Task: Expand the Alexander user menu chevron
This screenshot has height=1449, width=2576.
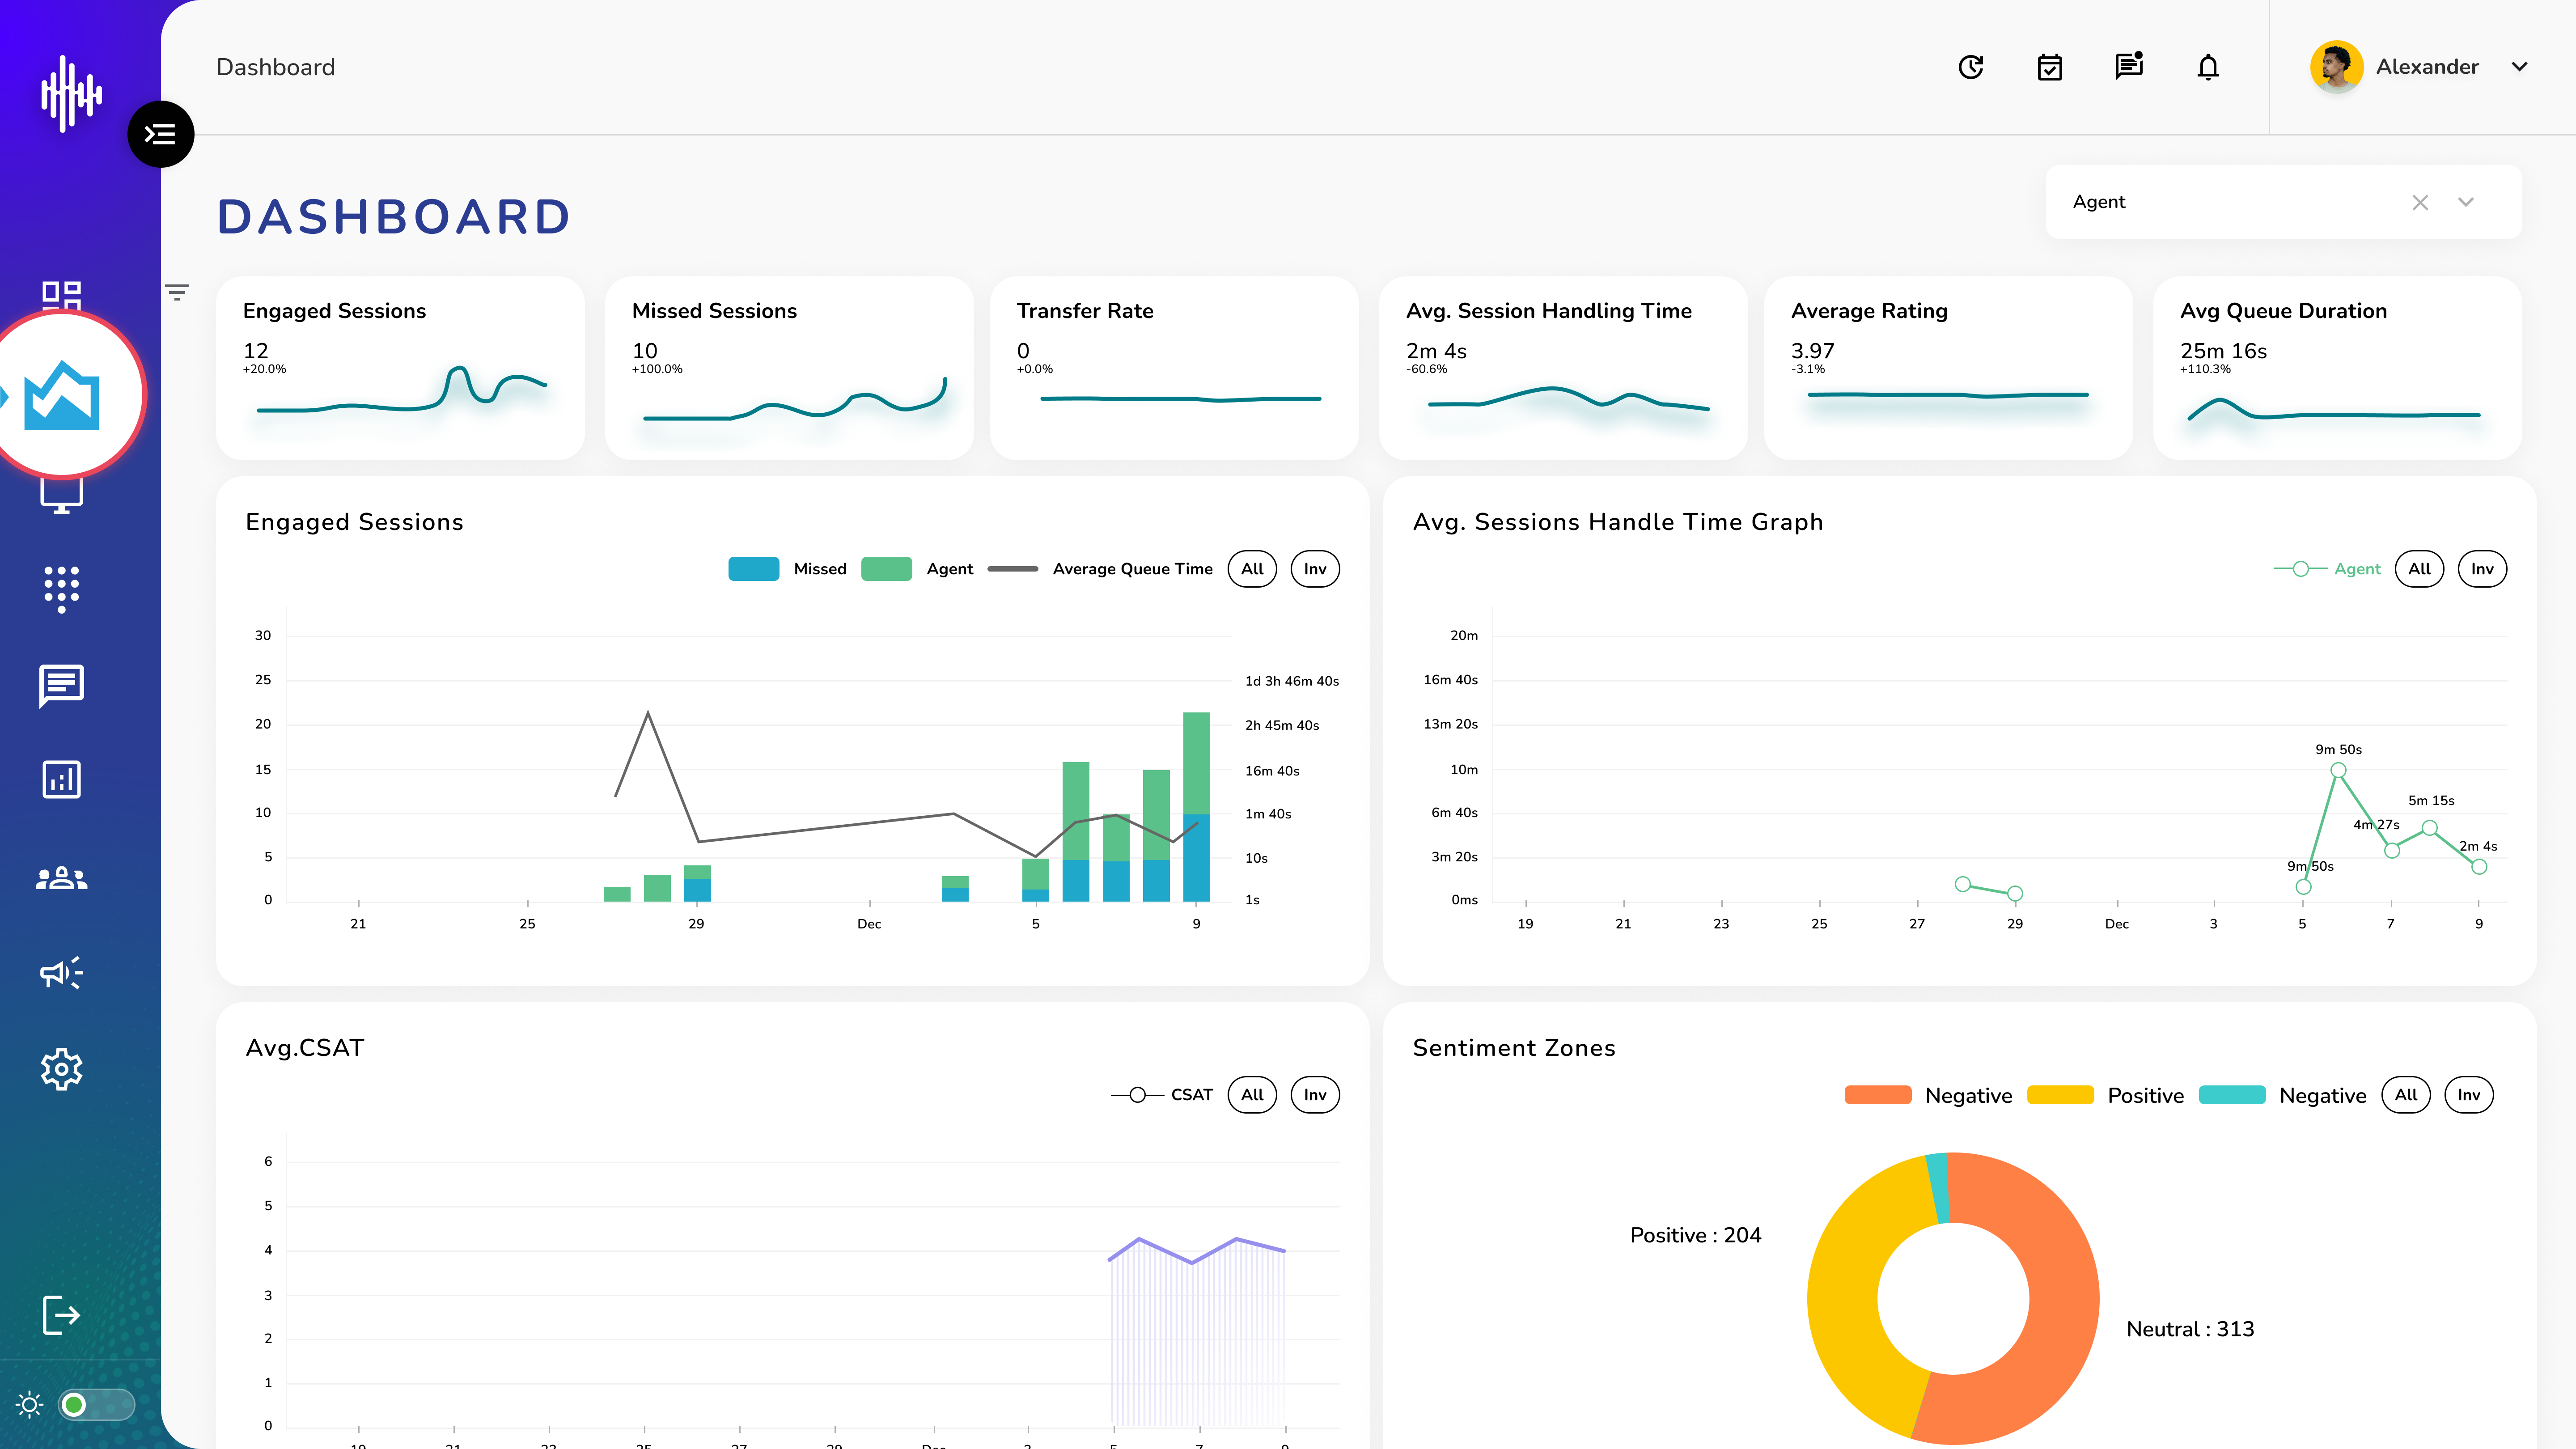Action: 2520,67
